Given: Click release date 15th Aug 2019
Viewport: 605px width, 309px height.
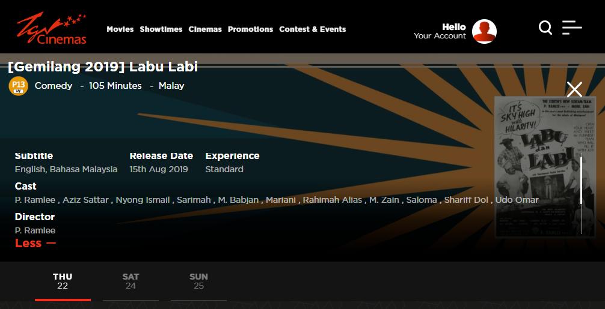Looking at the screenshot, I should coord(159,169).
